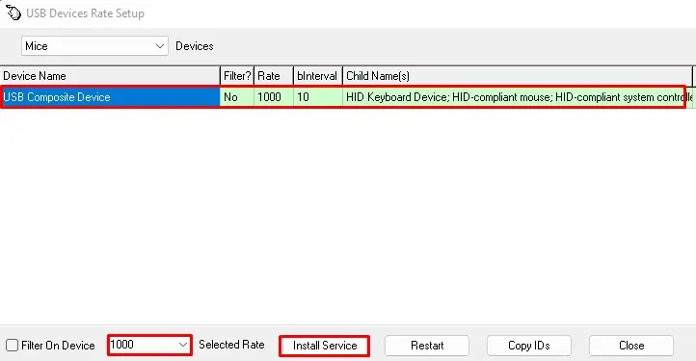696x361 pixels.
Task: Click the bInterval column header
Action: click(318, 76)
